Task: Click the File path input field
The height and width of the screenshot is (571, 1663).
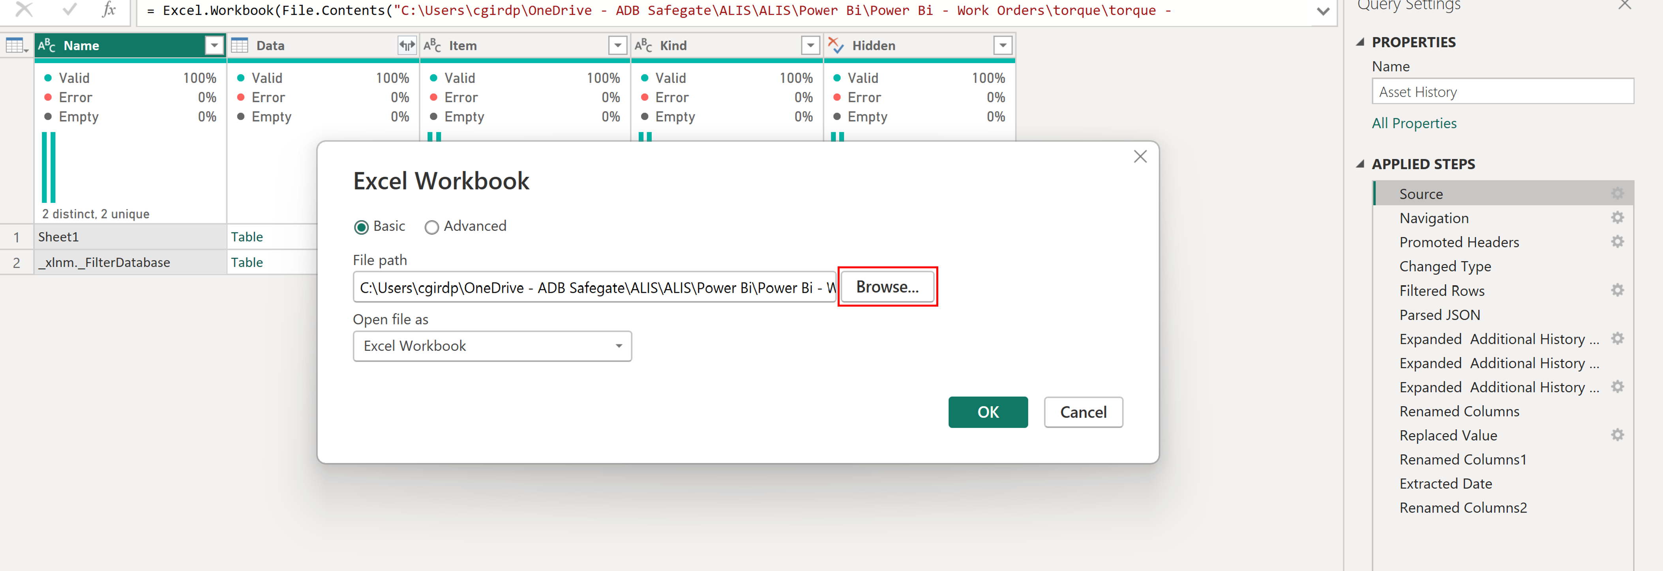Action: [x=594, y=288]
